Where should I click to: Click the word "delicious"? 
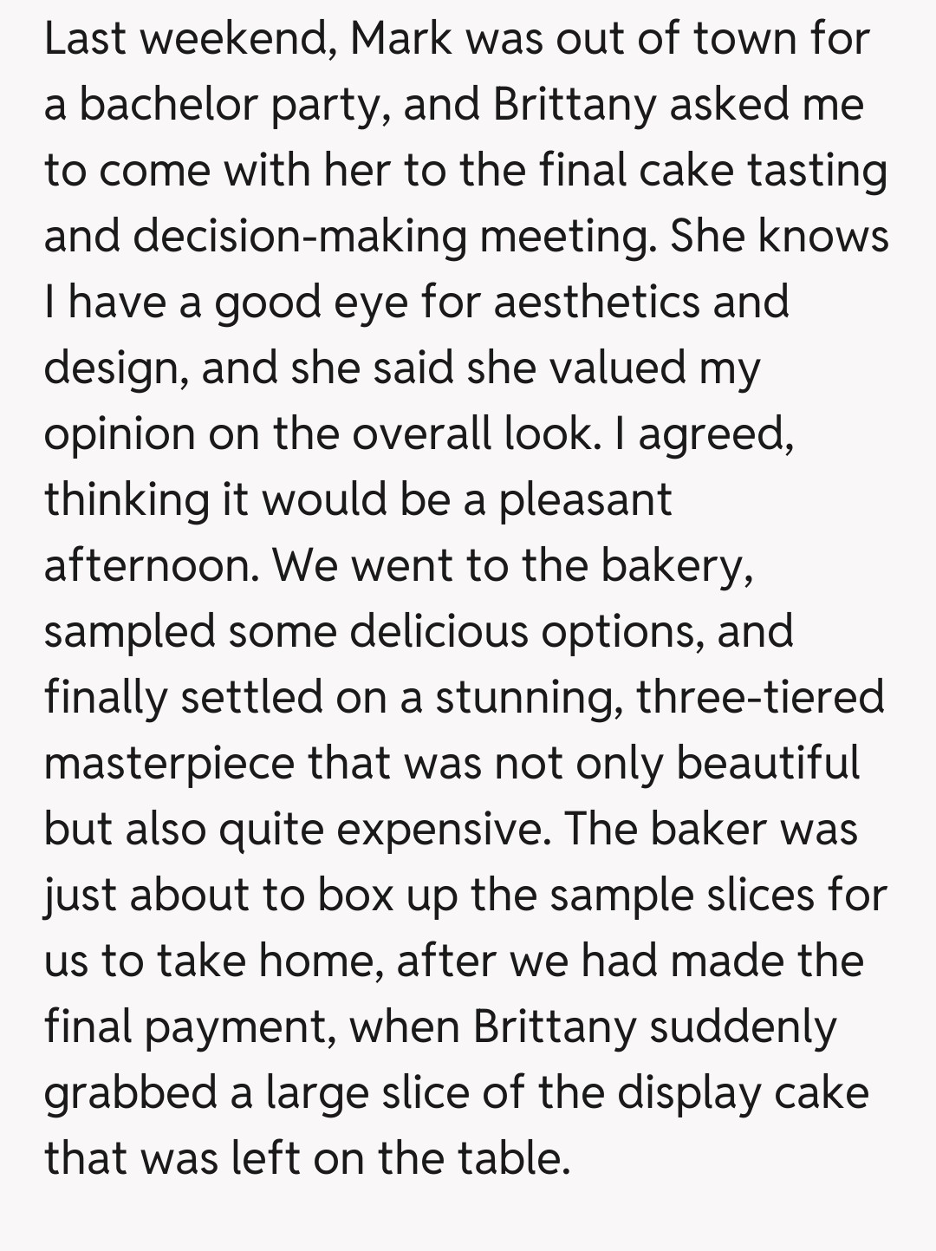[439, 631]
